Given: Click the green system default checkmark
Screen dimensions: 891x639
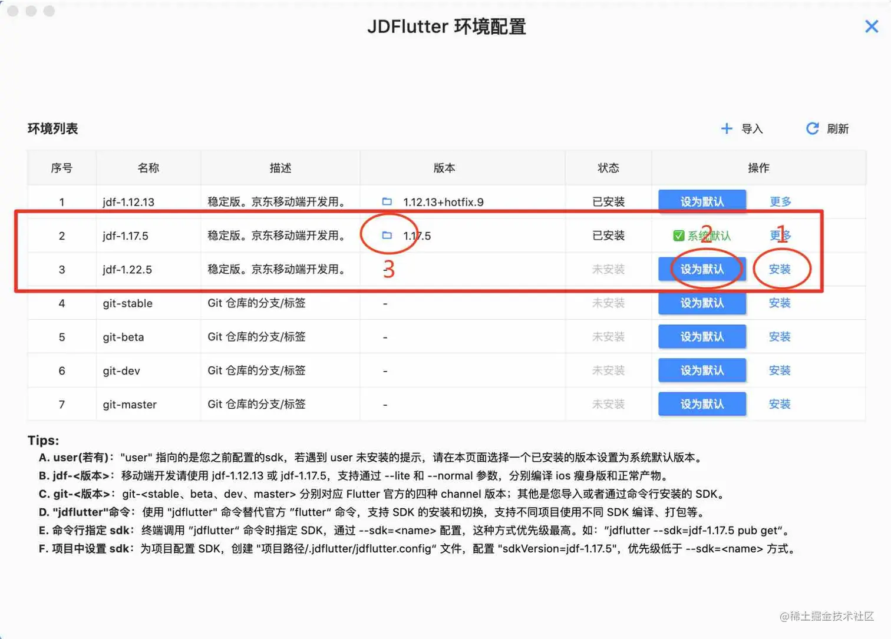Looking at the screenshot, I should 678,236.
